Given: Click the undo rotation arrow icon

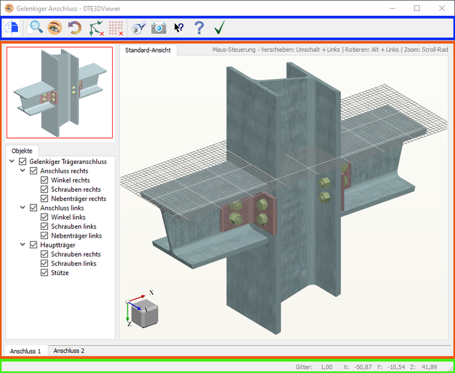Looking at the screenshot, I should pos(75,28).
